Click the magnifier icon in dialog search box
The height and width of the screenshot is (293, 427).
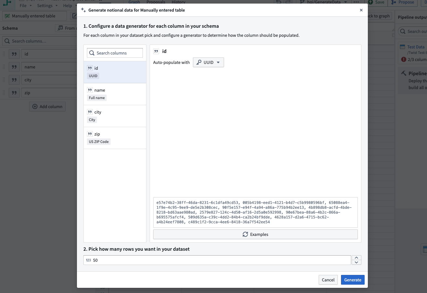(92, 53)
